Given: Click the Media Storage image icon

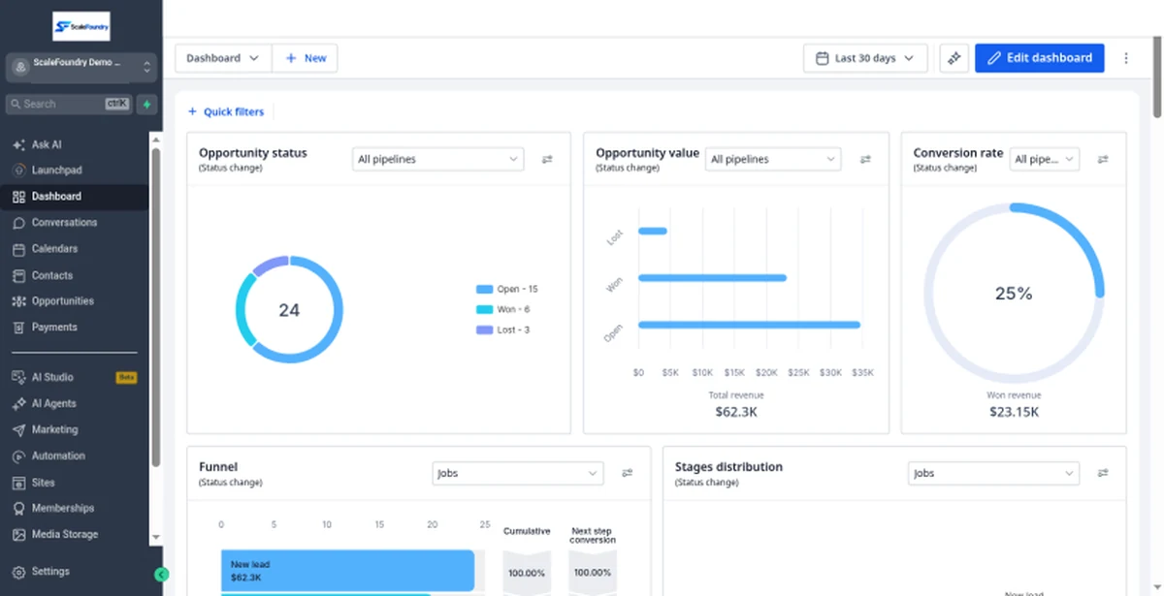Looking at the screenshot, I should (x=19, y=534).
